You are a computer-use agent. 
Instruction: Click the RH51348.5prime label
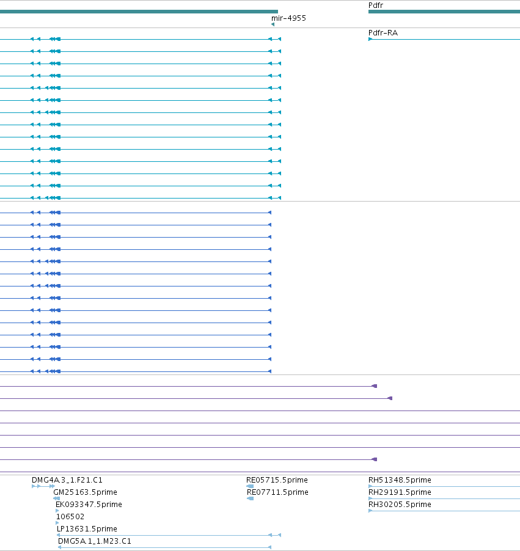point(400,480)
